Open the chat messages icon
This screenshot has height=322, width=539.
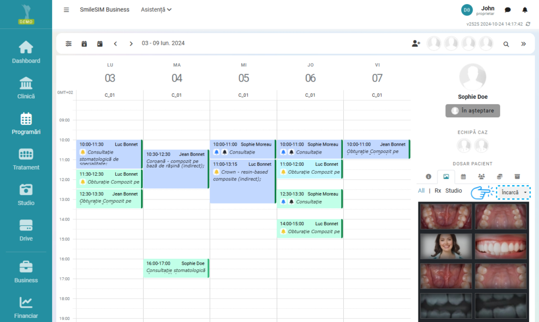tap(507, 9)
